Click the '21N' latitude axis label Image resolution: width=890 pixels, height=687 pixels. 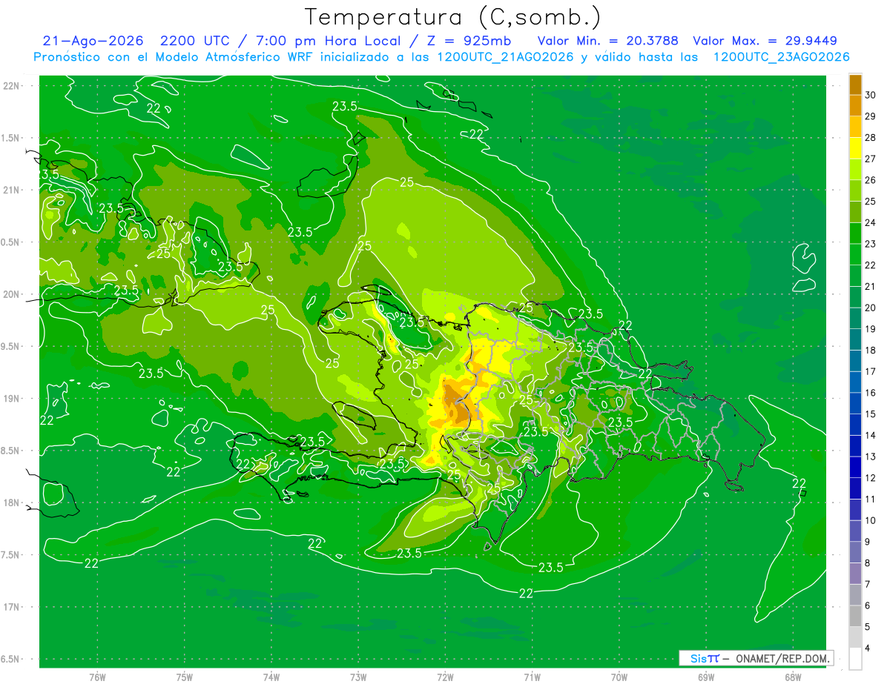click(x=13, y=190)
